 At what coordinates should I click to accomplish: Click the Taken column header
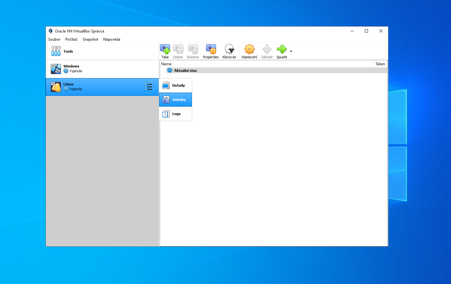pos(381,64)
